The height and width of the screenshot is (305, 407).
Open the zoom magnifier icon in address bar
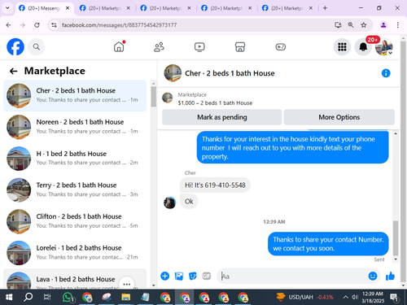click(x=351, y=25)
